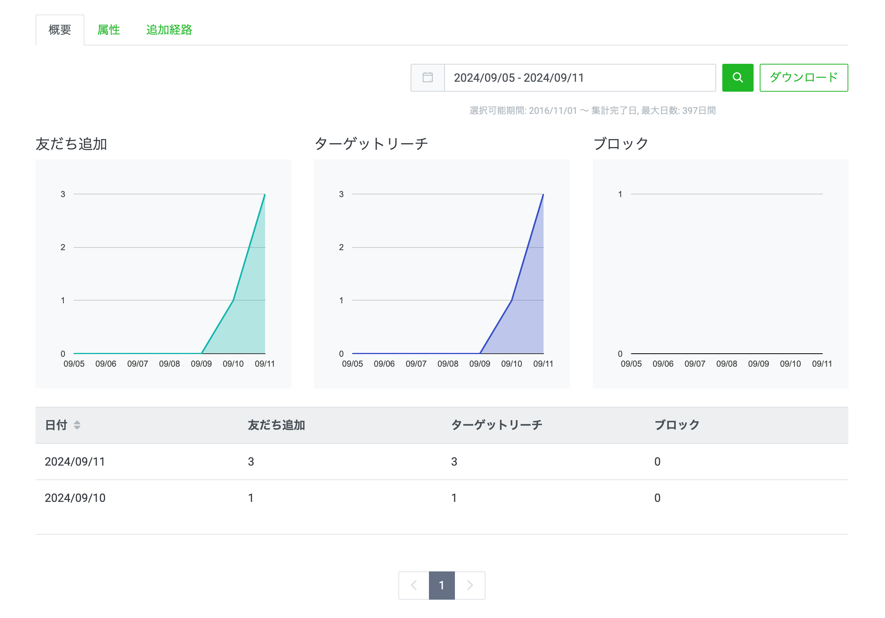Screen dimensions: 885x618
Task: Open the 追加経路 tab
Action: pyautogui.click(x=169, y=30)
